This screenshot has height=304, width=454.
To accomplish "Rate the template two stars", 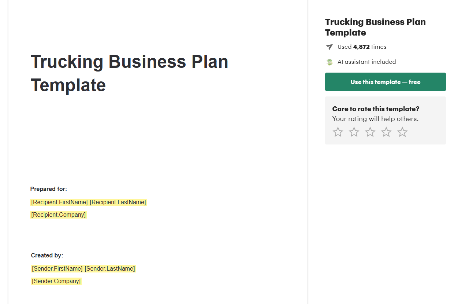I will click(354, 132).
